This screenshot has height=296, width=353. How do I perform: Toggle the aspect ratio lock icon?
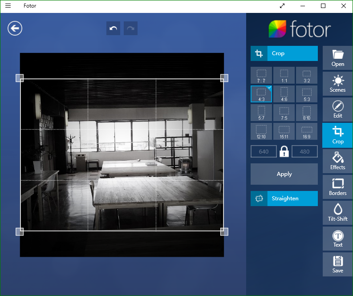(284, 151)
